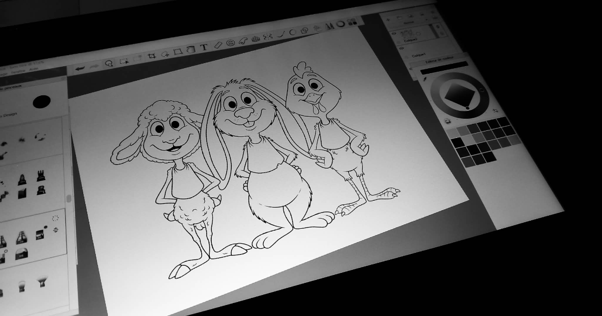The height and width of the screenshot is (316, 602).
Task: Open the brush set dotted circle menu
Action: point(55,218)
